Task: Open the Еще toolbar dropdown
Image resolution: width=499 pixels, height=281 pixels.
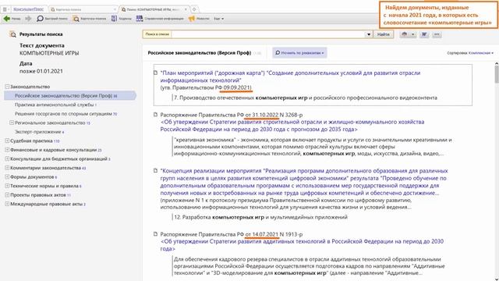Action: pyautogui.click(x=218, y=19)
